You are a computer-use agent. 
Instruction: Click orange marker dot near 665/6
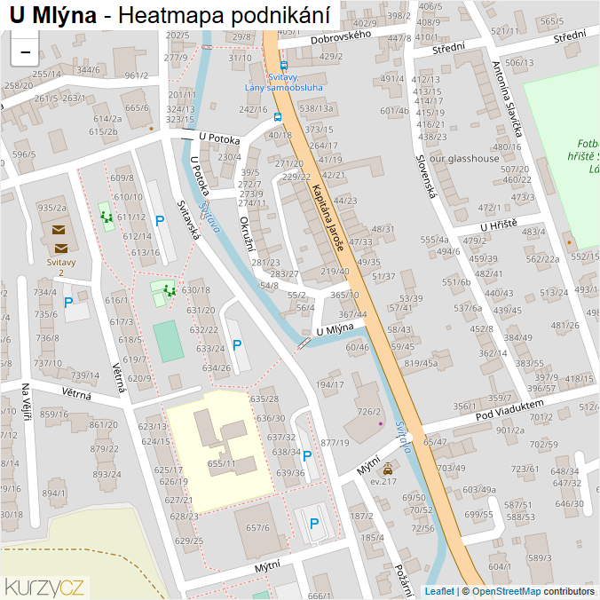(x=151, y=129)
